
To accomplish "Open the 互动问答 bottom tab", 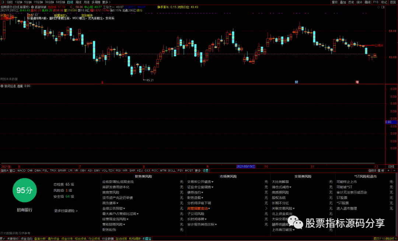I will 121,239.
